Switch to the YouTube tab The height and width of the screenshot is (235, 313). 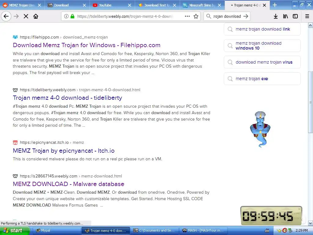[112, 5]
